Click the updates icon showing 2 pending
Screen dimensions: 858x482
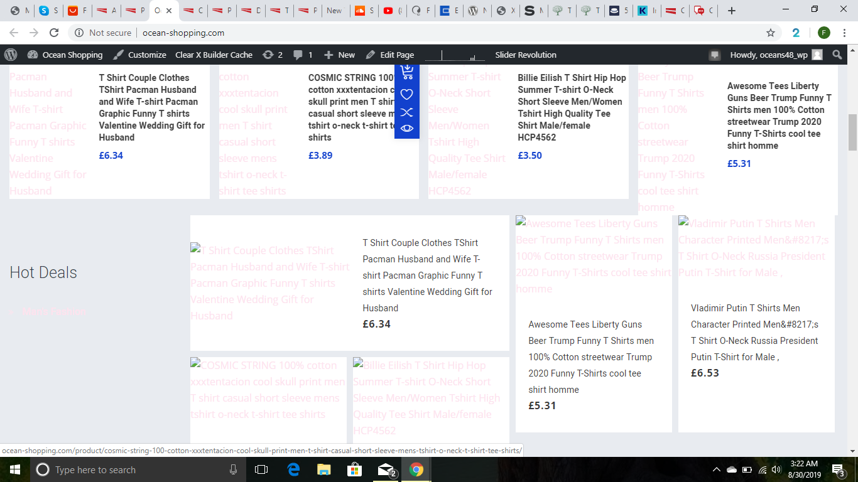click(x=272, y=55)
